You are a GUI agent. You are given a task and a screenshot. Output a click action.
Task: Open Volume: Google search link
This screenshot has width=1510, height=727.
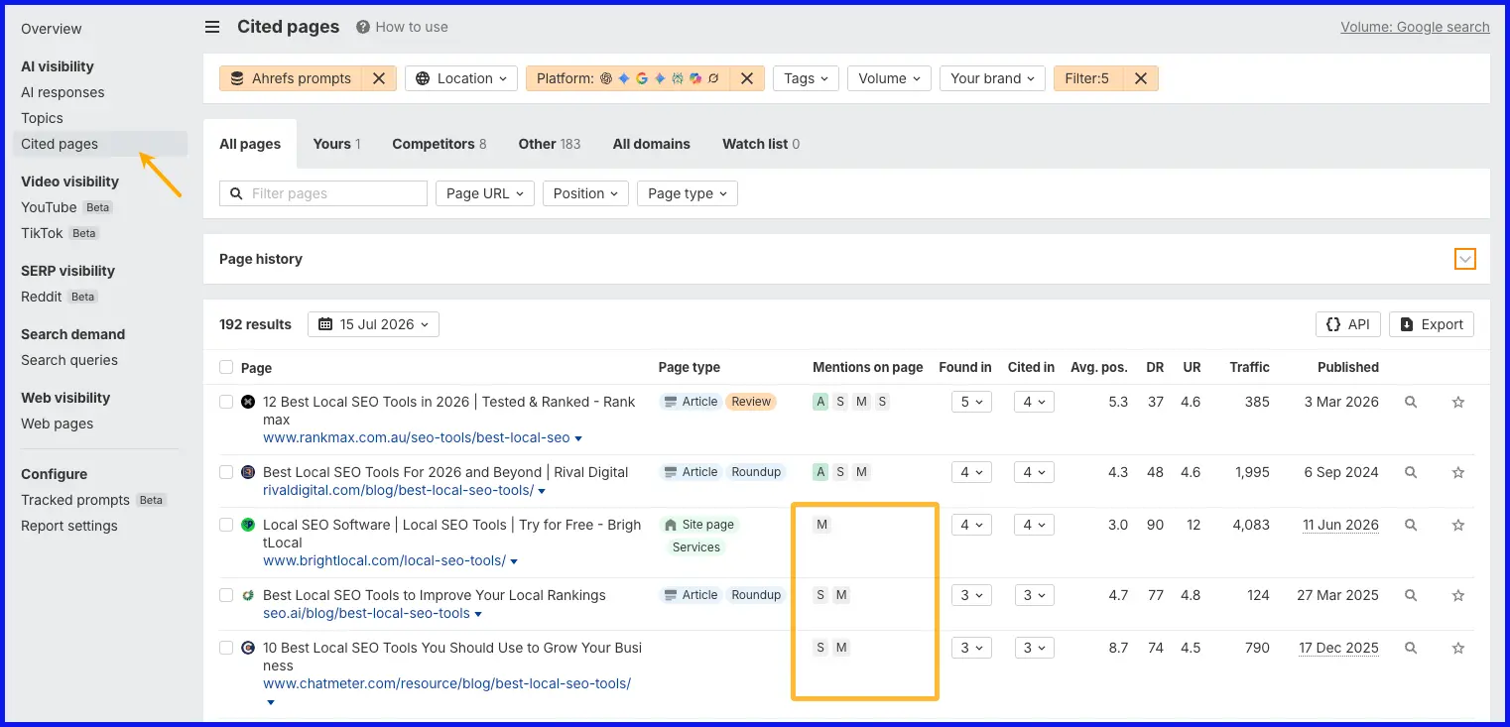pos(1415,27)
